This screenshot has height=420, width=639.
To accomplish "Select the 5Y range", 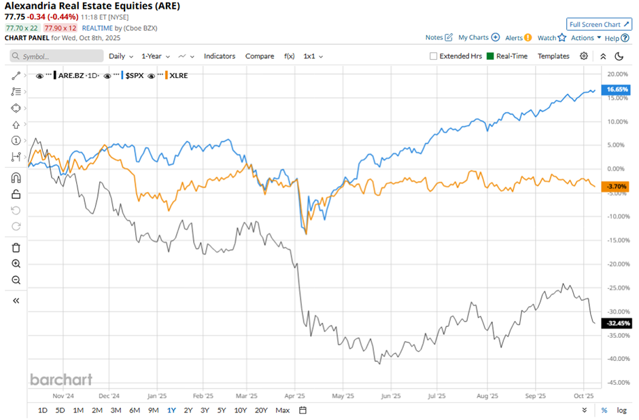I will click(222, 411).
